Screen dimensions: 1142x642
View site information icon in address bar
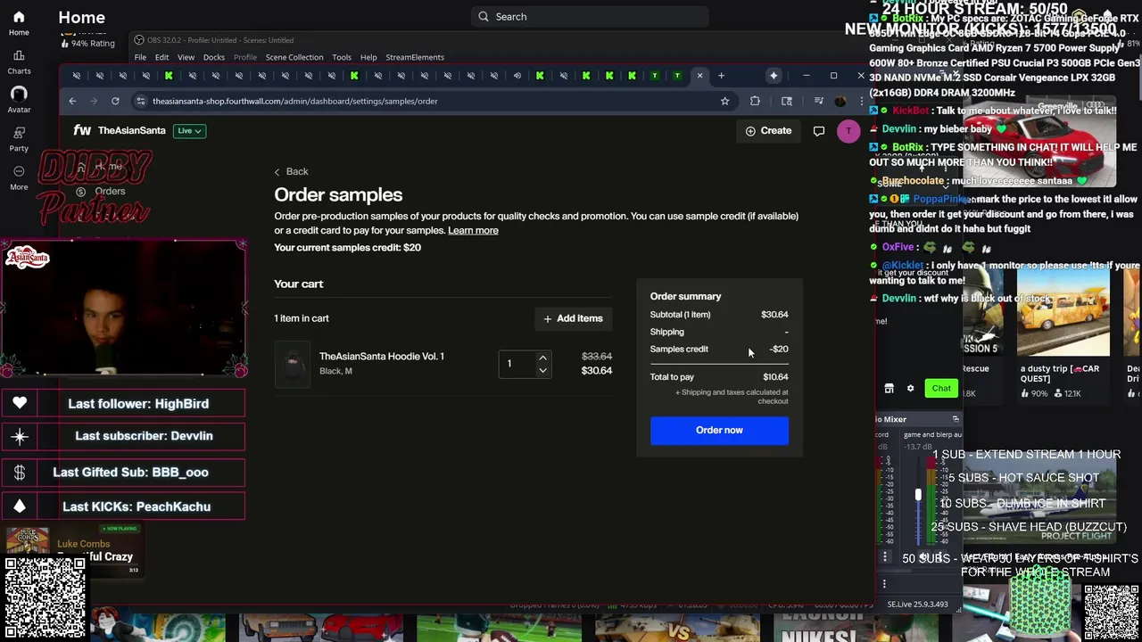140,101
